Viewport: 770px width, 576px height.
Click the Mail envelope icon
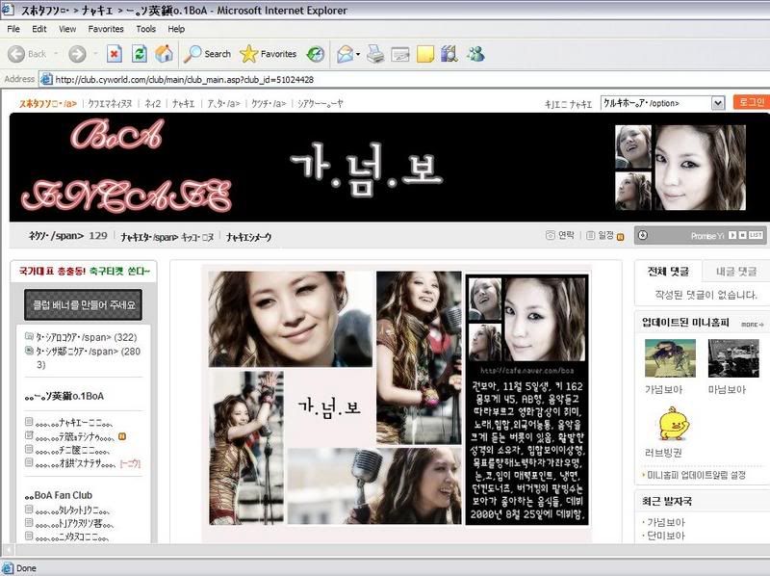click(346, 54)
